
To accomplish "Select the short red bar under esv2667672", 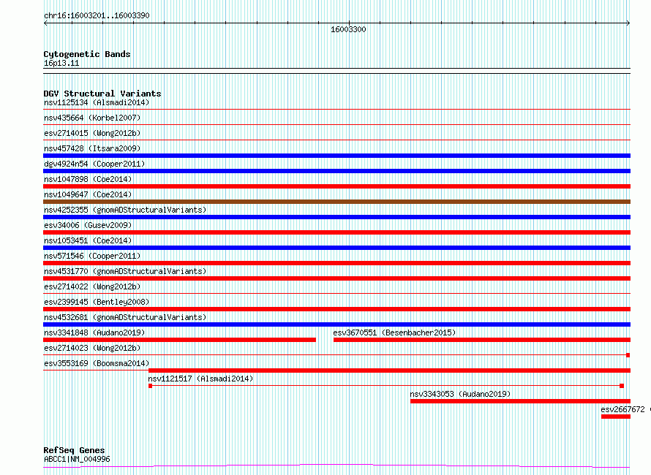I will coord(616,417).
